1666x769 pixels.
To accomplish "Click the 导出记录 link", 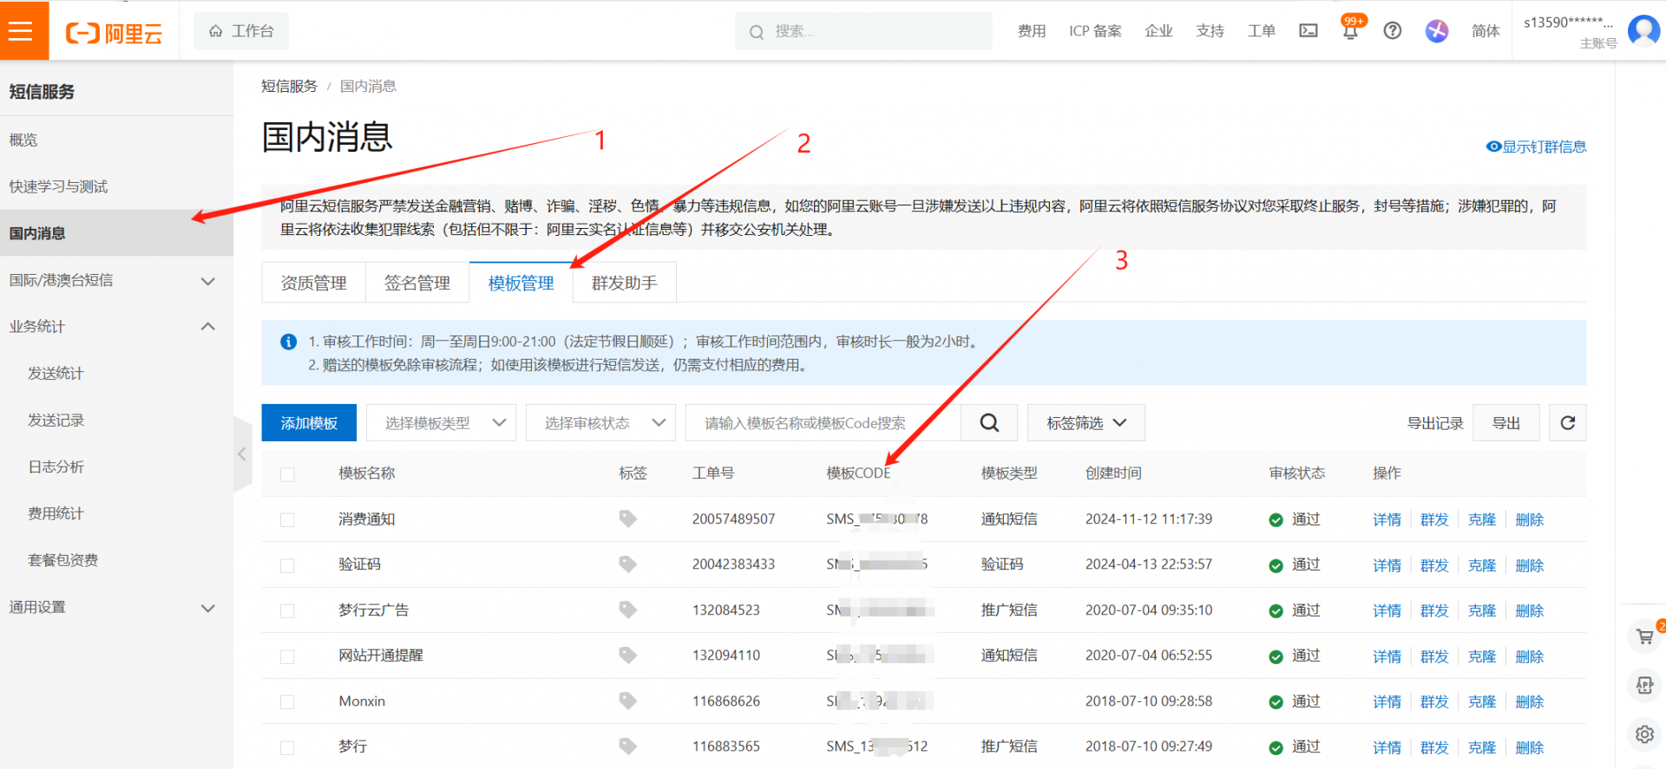I will click(1435, 423).
